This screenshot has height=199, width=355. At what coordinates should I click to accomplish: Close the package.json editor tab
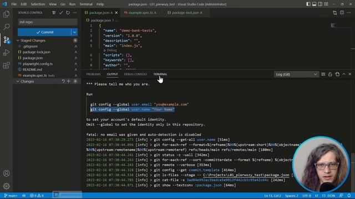(116, 13)
